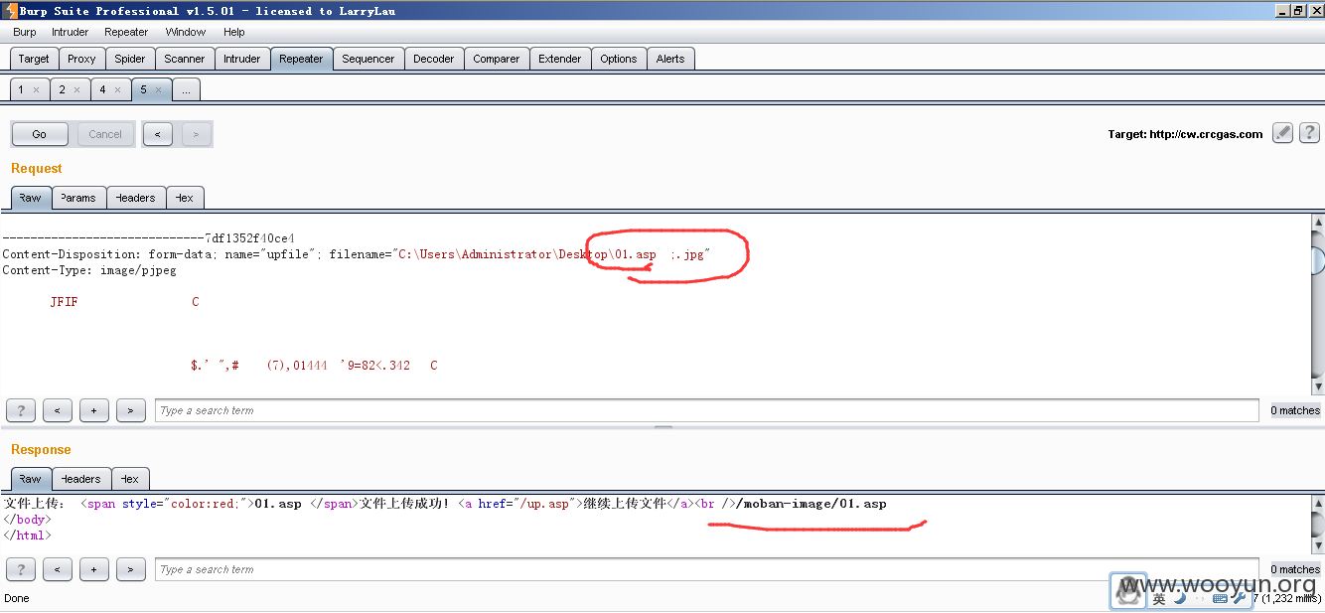Switch to the Options tab
1325x613 pixels.
point(619,59)
